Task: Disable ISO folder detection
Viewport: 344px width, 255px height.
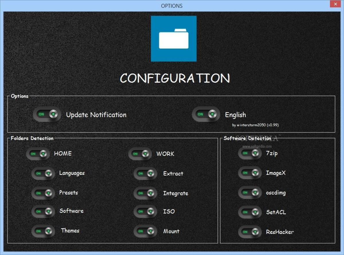Action: (x=145, y=212)
